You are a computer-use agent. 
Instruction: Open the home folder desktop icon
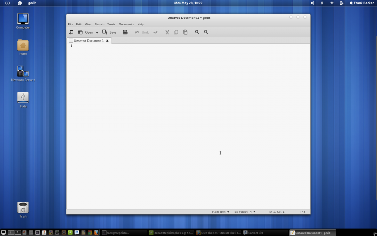point(23,47)
